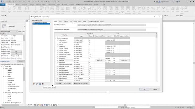Click the Delete Export Setup icon
Screen dimensions: 195x109
(43, 84)
